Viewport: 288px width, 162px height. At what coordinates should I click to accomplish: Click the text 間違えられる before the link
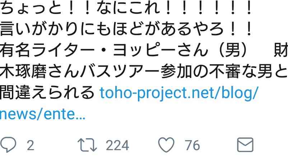tap(47, 93)
